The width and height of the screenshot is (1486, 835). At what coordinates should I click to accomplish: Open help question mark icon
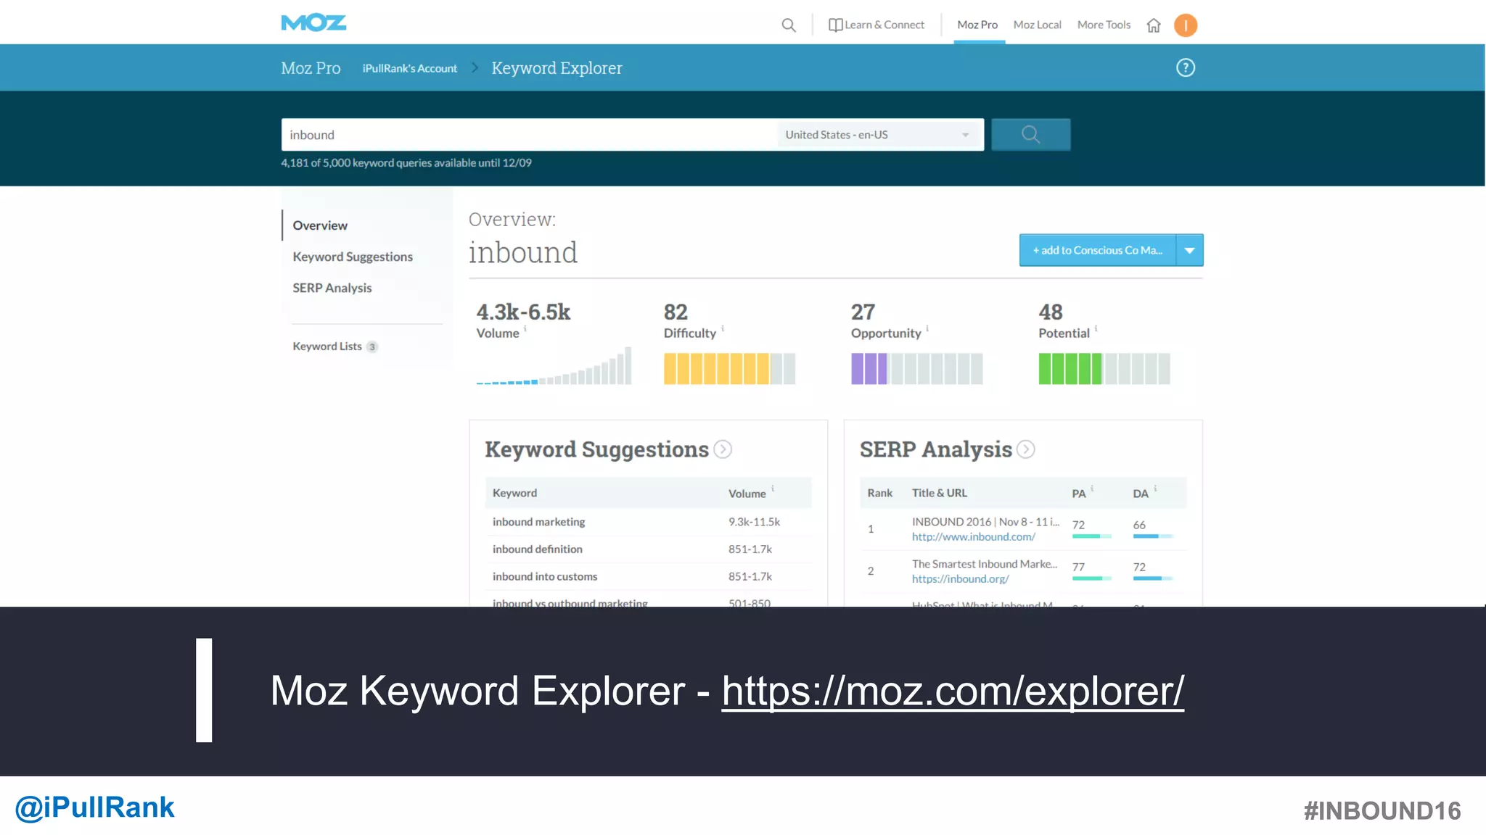1186,67
